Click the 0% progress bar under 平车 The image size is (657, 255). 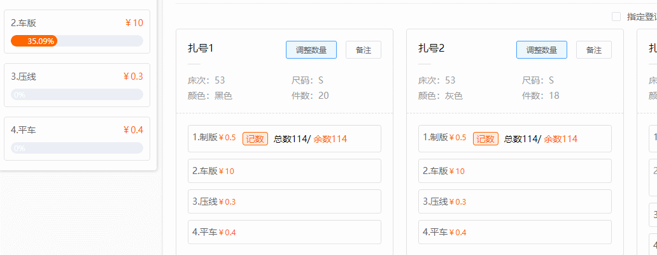coord(76,148)
